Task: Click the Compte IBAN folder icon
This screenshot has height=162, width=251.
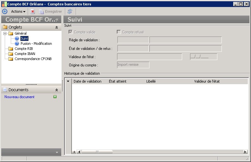Action: pyautogui.click(x=10, y=54)
